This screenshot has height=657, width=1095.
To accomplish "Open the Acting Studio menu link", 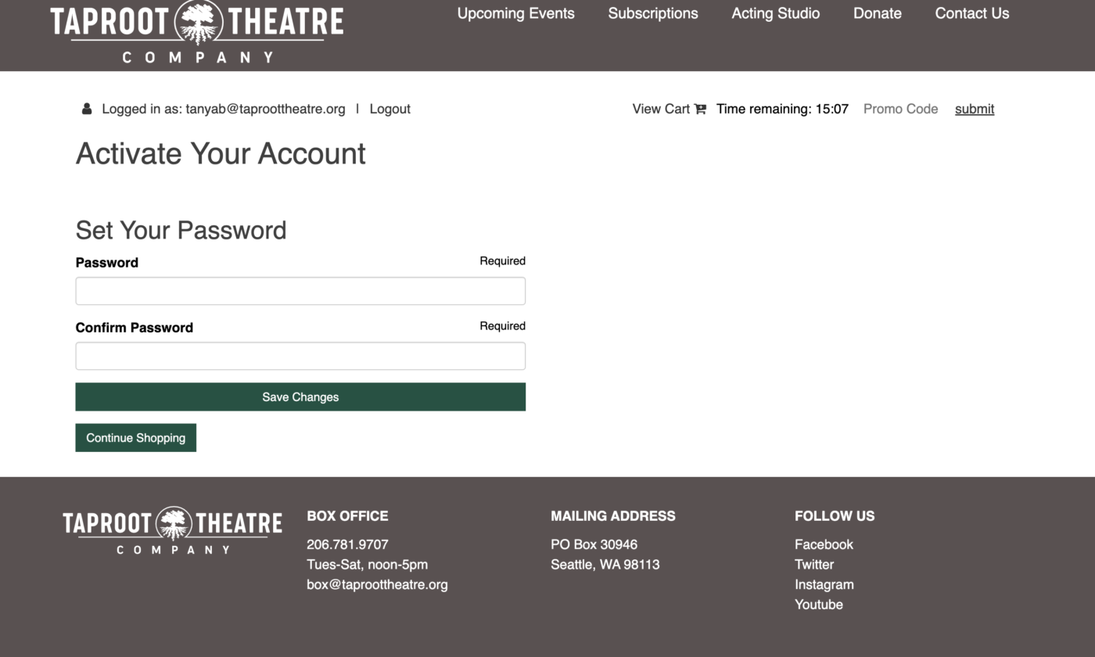I will coord(776,13).
